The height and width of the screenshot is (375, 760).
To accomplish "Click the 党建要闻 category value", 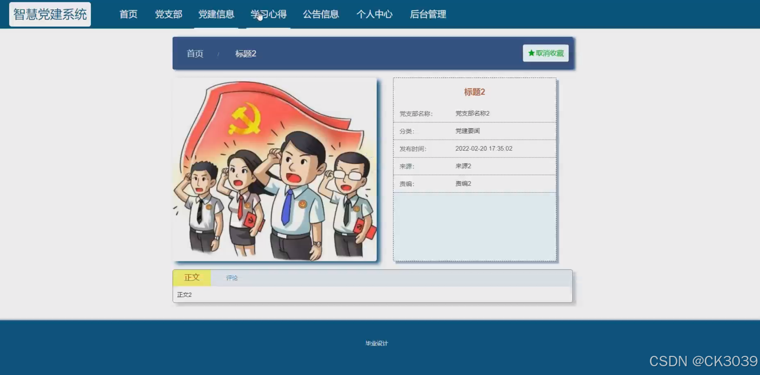I will pyautogui.click(x=467, y=131).
